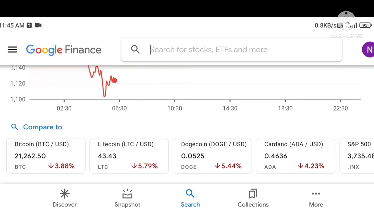Click the Litecoin 5.79% change value
The height and width of the screenshot is (210, 374).
pos(145,166)
